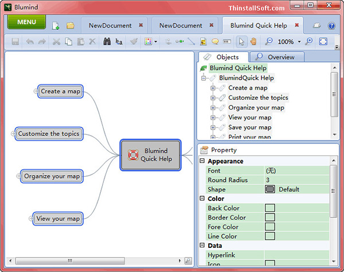Screen dimensions: 344x272
Task: Click the Back Color swatch
Action: [269, 208]
